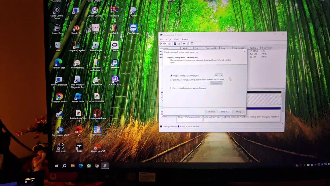Screen dimensions: 330x186
Task: Open the NVIDIA Broadcast shortcut
Action: pos(59,81)
